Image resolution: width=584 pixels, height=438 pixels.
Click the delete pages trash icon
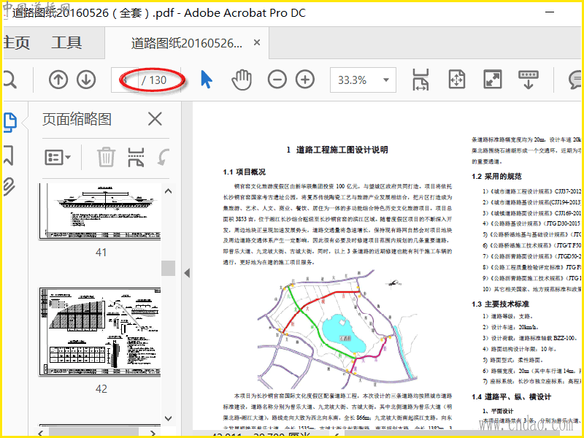[x=106, y=157]
